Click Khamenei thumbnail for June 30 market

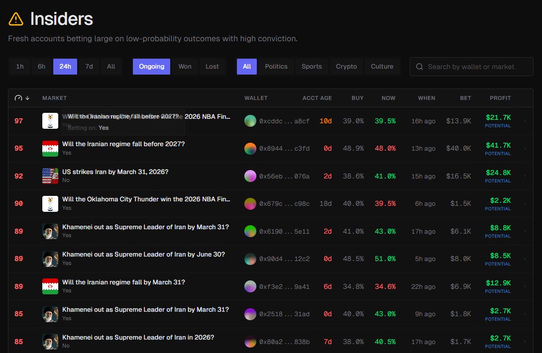point(50,259)
